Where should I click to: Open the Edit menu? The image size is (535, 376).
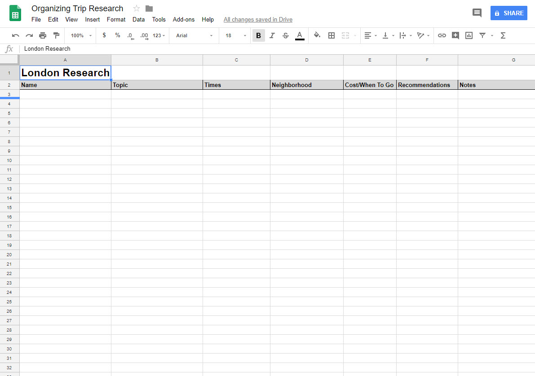[53, 19]
